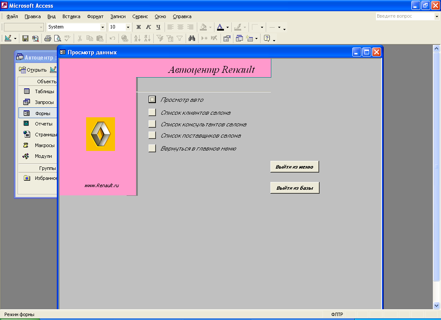Click the line color pen swatch
Viewport: 441px width, 320px height.
(238, 27)
